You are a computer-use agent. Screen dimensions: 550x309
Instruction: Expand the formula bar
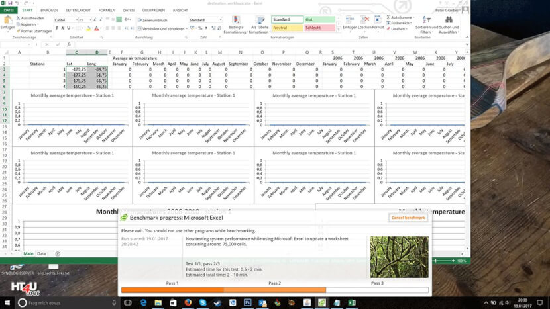click(467, 44)
